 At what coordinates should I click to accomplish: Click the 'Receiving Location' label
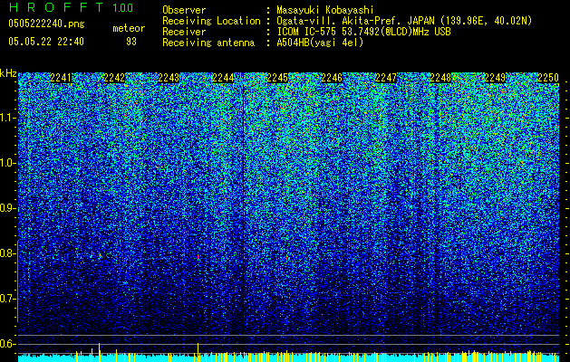point(211,21)
